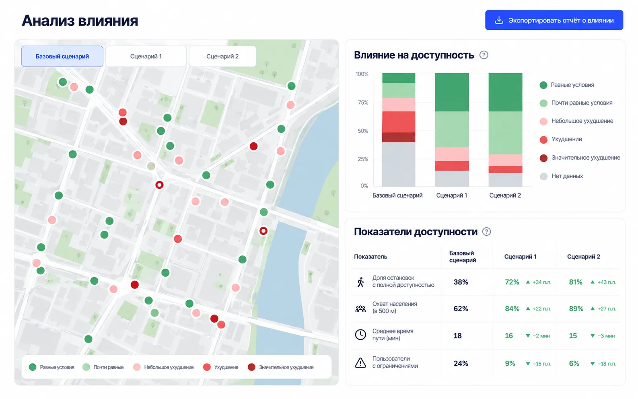
Task: Click down arrow beside −18 п.п.
Action: [593, 364]
